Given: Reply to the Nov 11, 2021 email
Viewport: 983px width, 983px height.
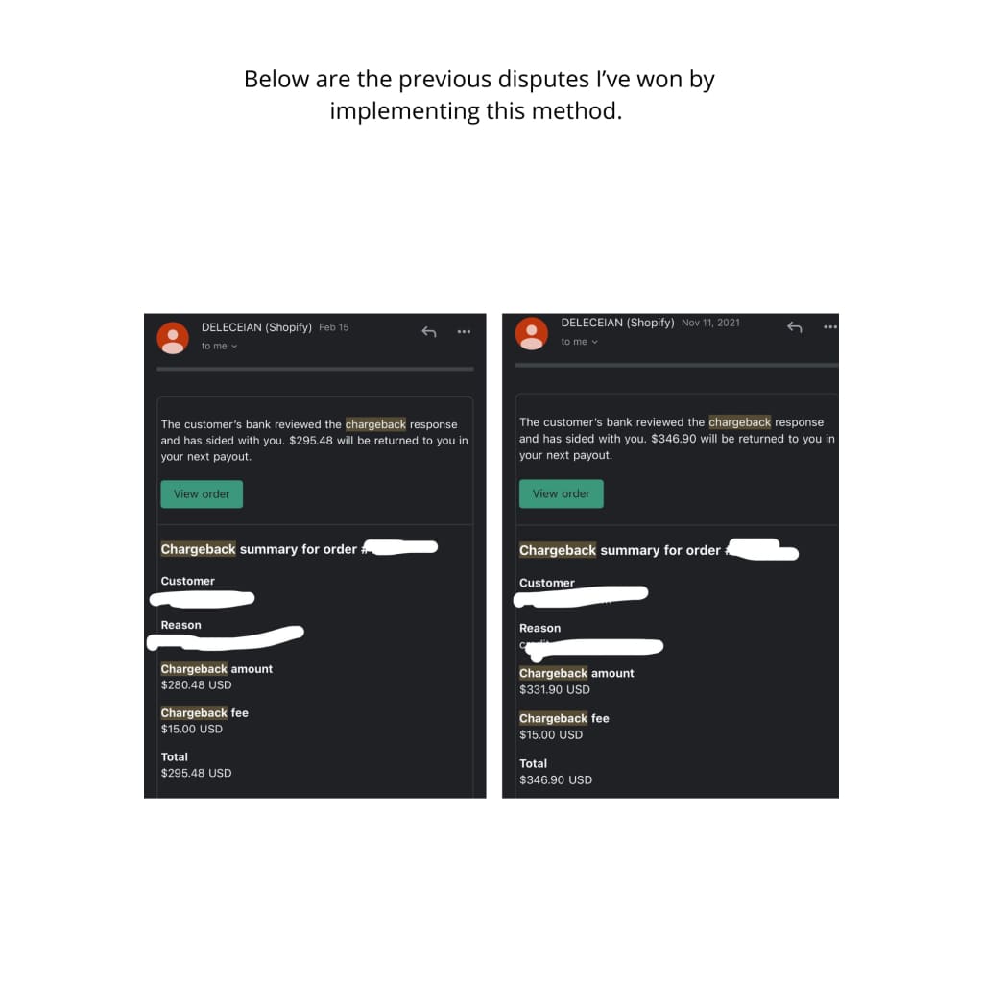Looking at the screenshot, I should (795, 327).
